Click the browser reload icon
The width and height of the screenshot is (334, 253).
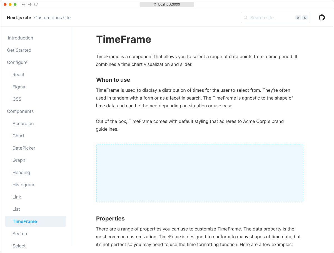pos(36,4)
